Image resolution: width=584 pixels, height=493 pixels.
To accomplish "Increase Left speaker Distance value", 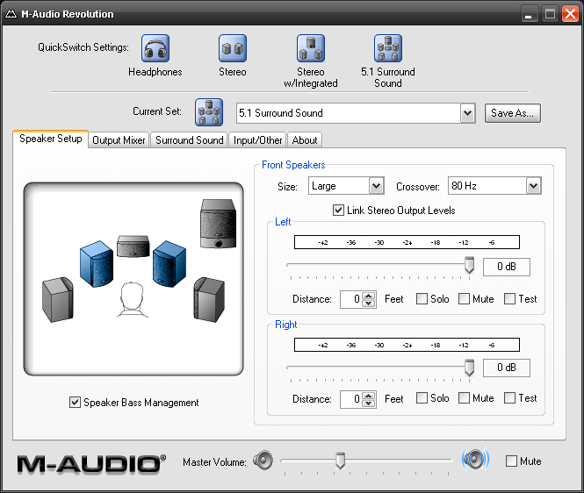I will click(368, 296).
